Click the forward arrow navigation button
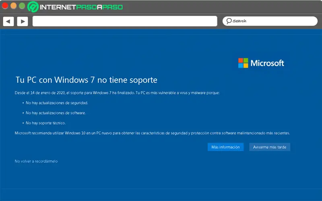322x201 pixels. 23,21
